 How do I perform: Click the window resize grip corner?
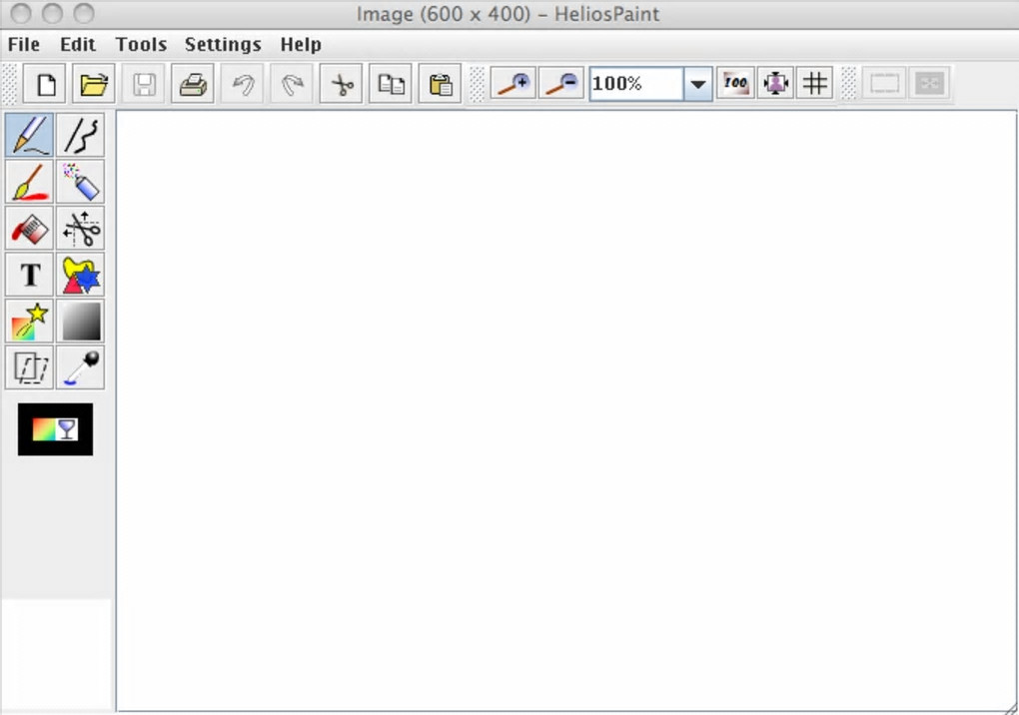[x=1011, y=708]
